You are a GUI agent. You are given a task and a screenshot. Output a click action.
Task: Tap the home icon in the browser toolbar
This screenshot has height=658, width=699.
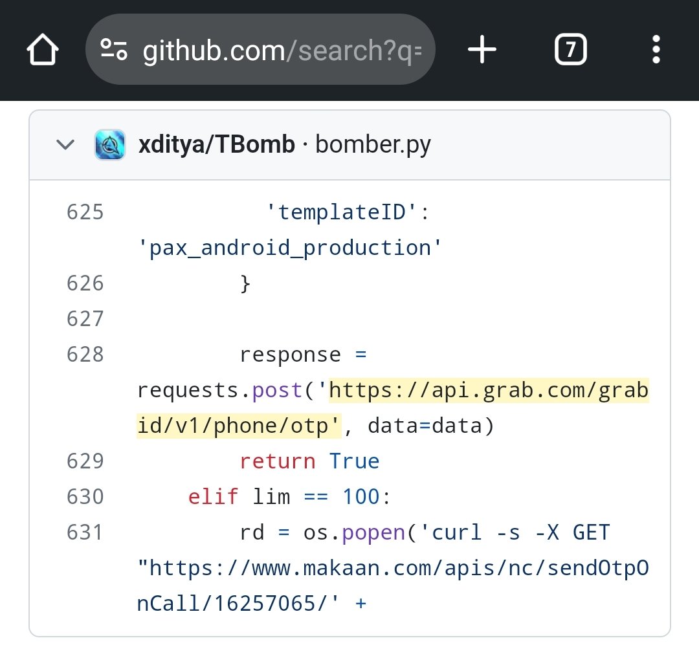pyautogui.click(x=42, y=49)
